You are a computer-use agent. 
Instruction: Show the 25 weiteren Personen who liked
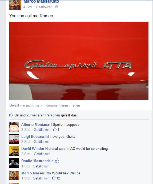click(43, 115)
